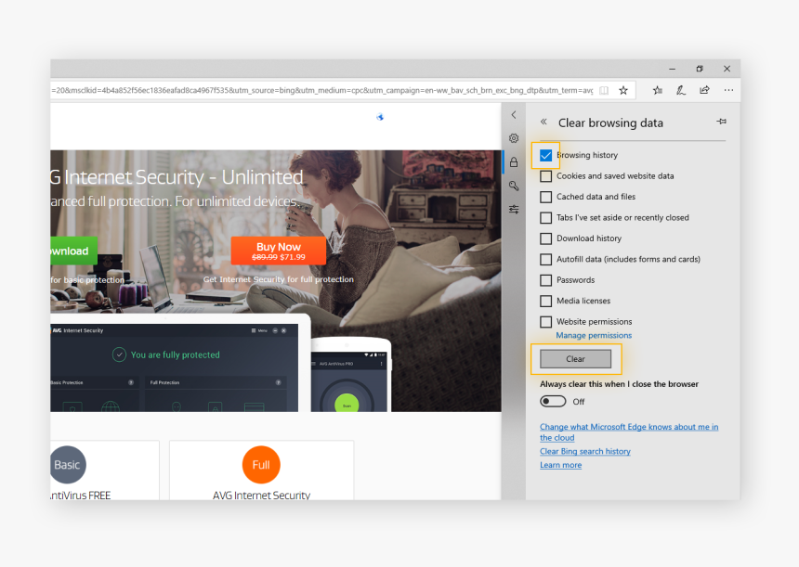799x567 pixels.
Task: Check the Passwords checkbox
Action: coord(545,280)
